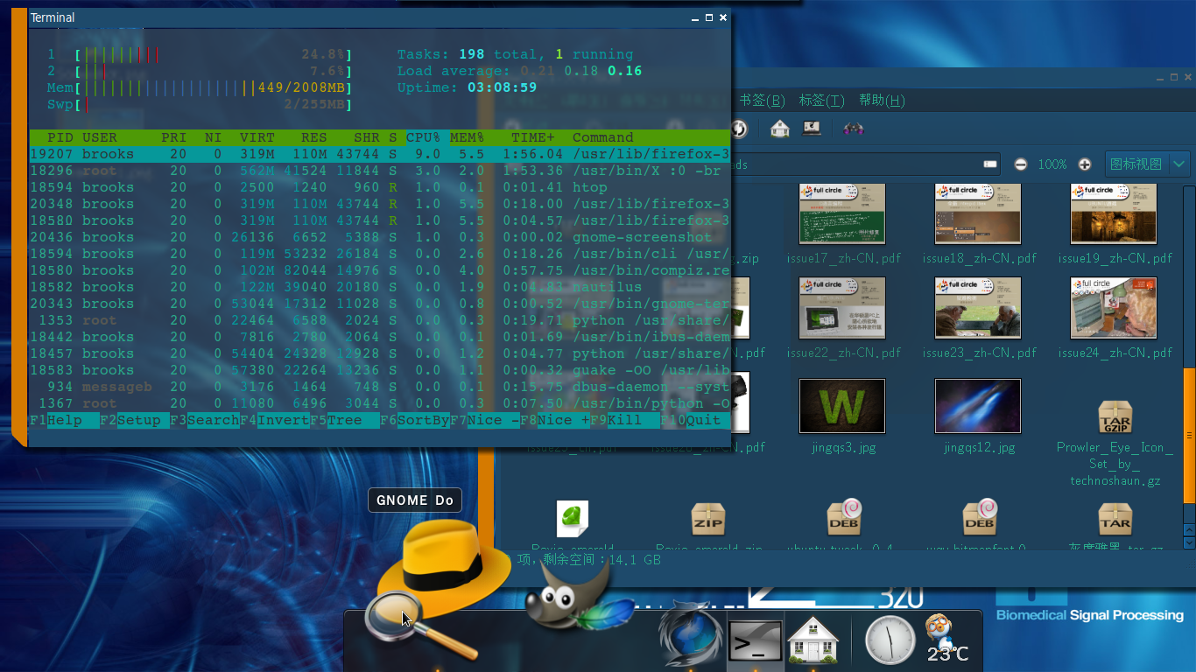Click the analog clock in the dock

(890, 640)
